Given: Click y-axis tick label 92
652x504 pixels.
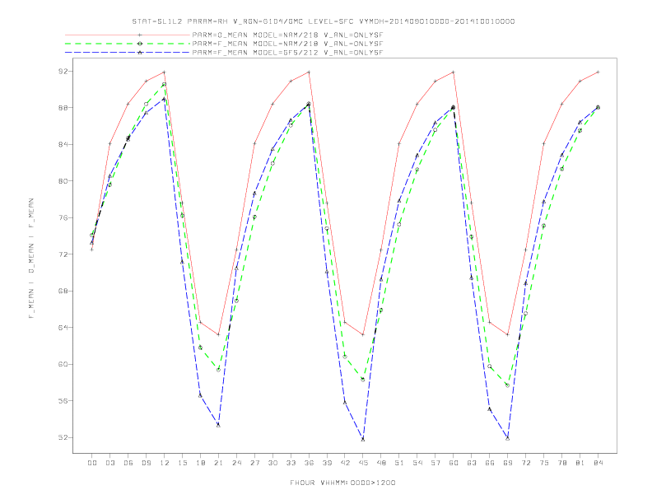Looking at the screenshot, I should (x=63, y=71).
